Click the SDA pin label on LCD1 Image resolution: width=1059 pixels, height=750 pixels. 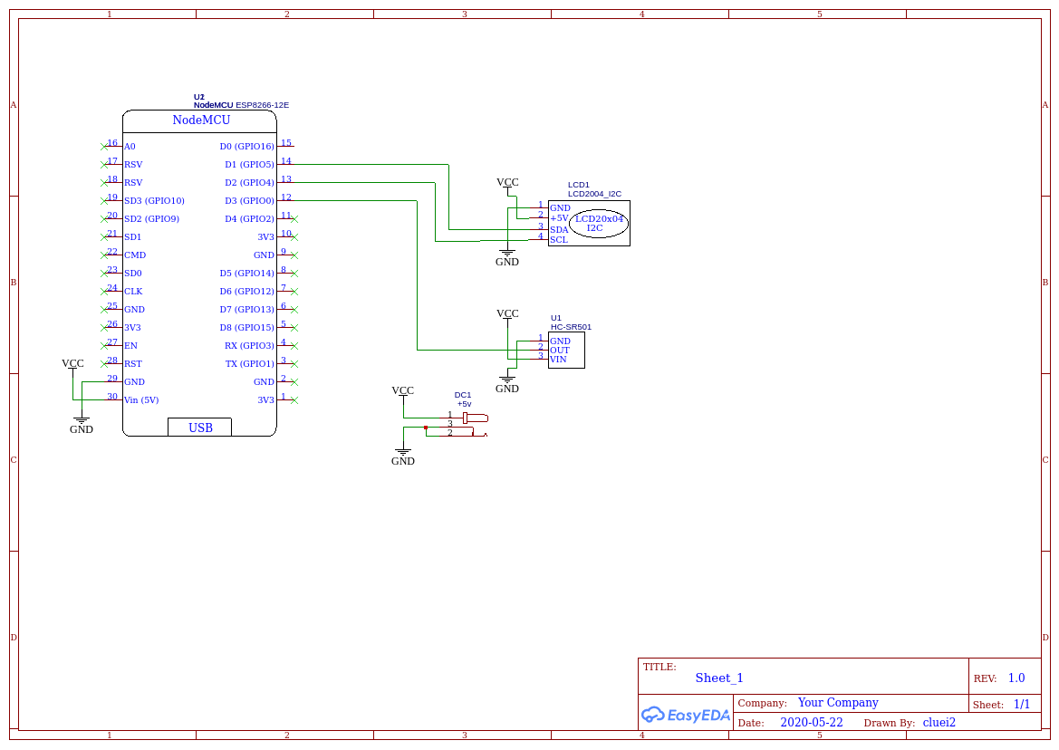point(559,230)
